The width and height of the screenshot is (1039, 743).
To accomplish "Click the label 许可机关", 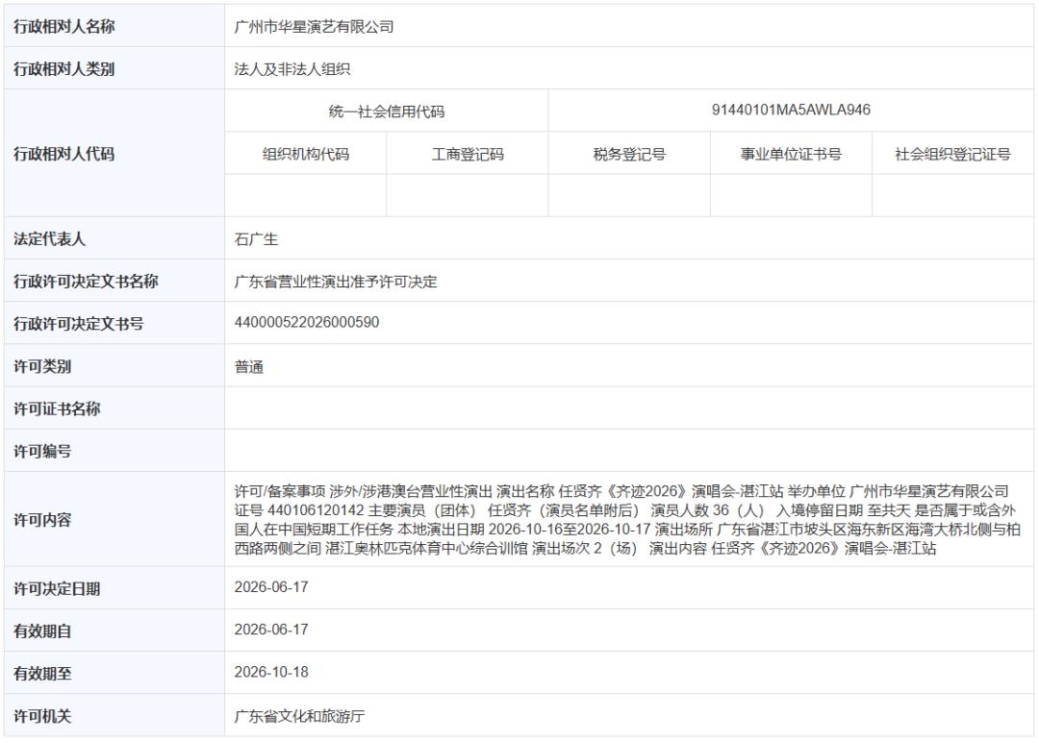I will 42,716.
